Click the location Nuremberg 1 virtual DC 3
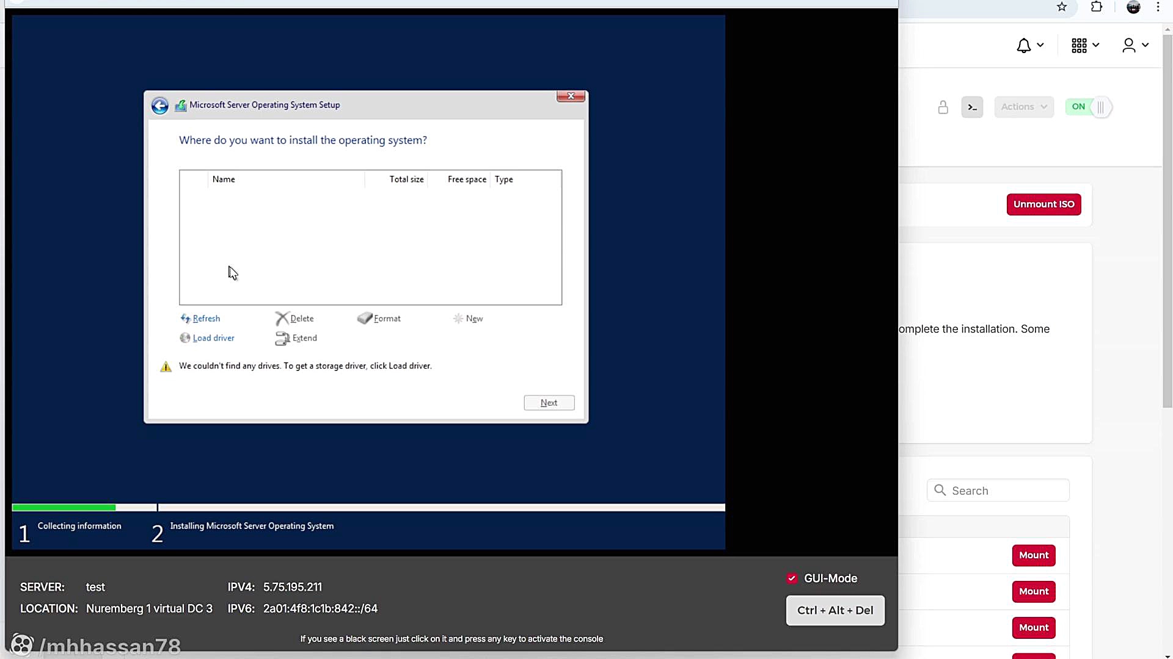This screenshot has height=659, width=1173. [x=149, y=608]
